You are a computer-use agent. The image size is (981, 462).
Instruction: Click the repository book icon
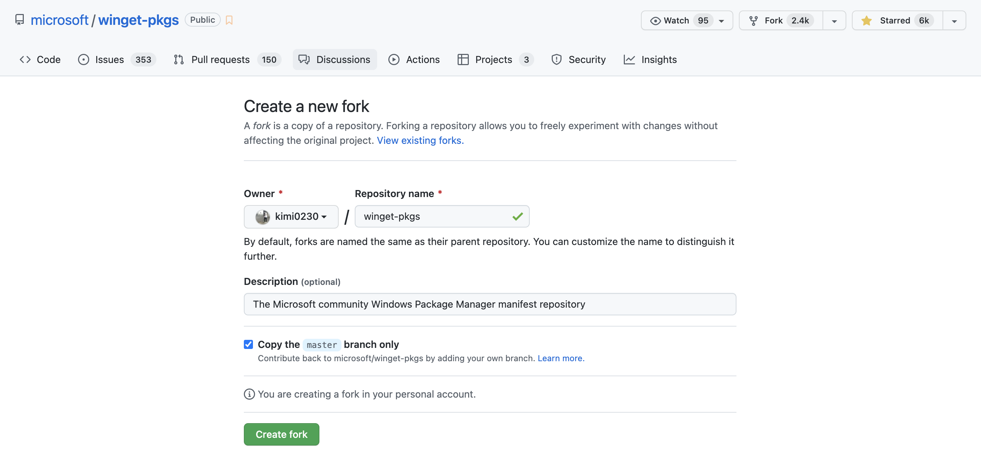pos(20,20)
